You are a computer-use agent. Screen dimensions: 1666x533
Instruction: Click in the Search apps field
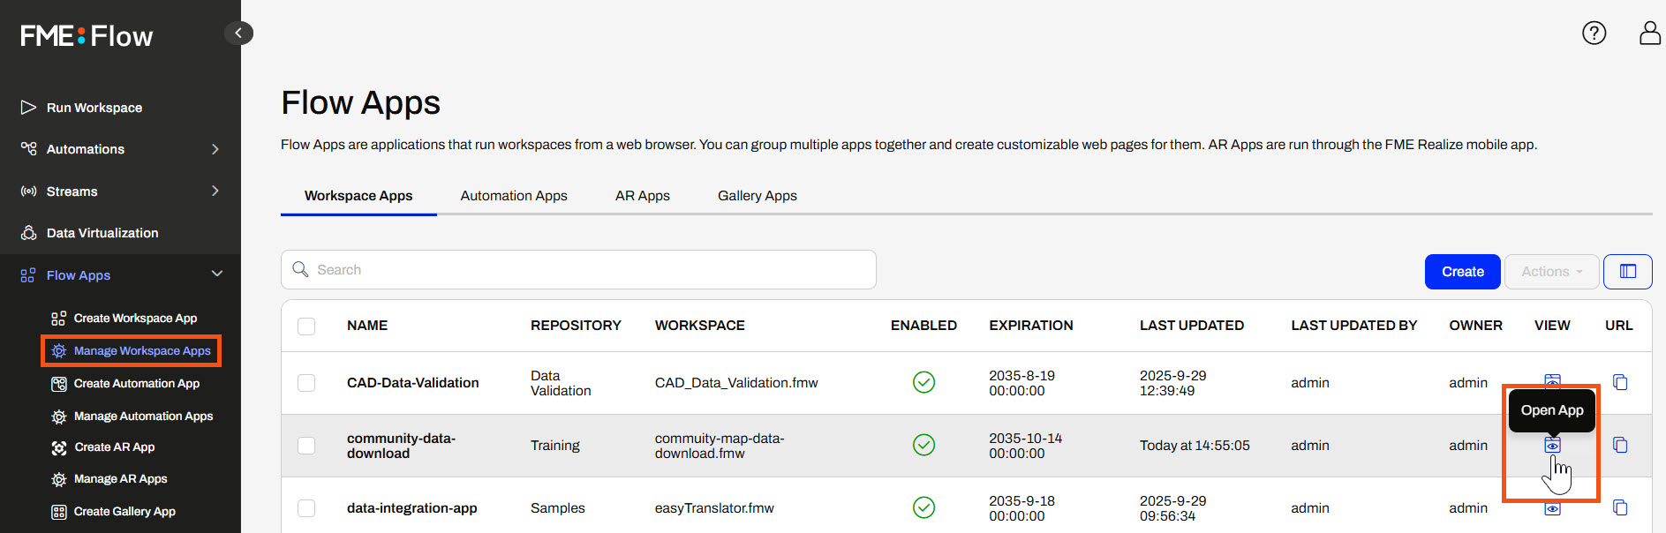click(578, 270)
